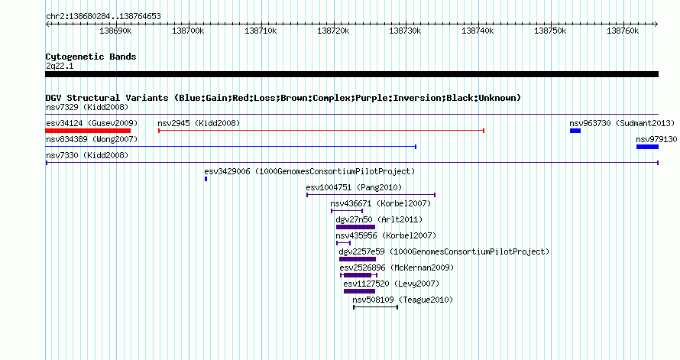The height and width of the screenshot is (360, 680).
Task: Select the purple esv1004751 span line
Action: coord(371,195)
